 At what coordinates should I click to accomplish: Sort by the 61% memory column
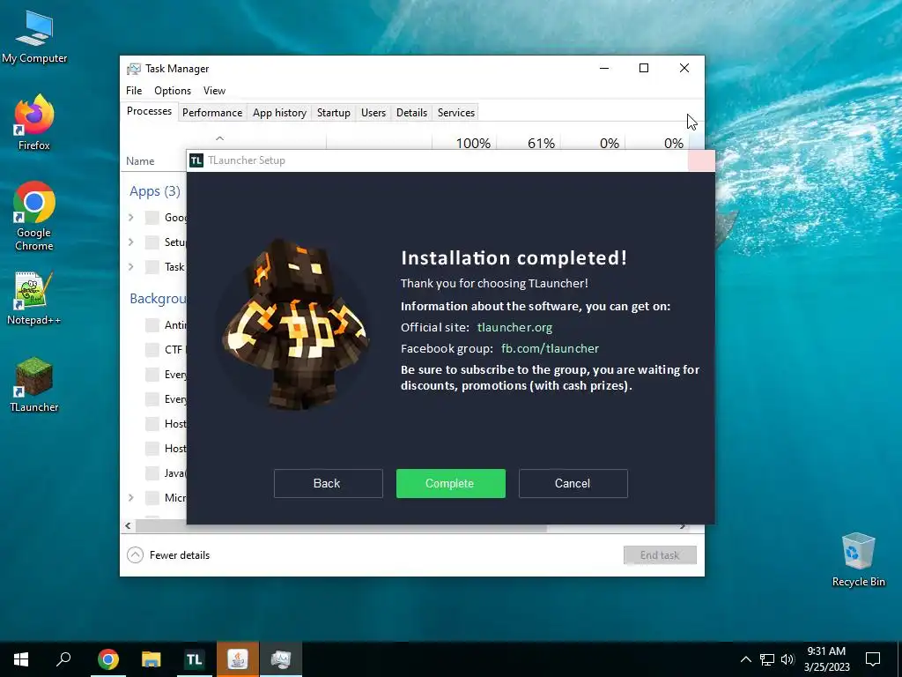tap(529, 143)
